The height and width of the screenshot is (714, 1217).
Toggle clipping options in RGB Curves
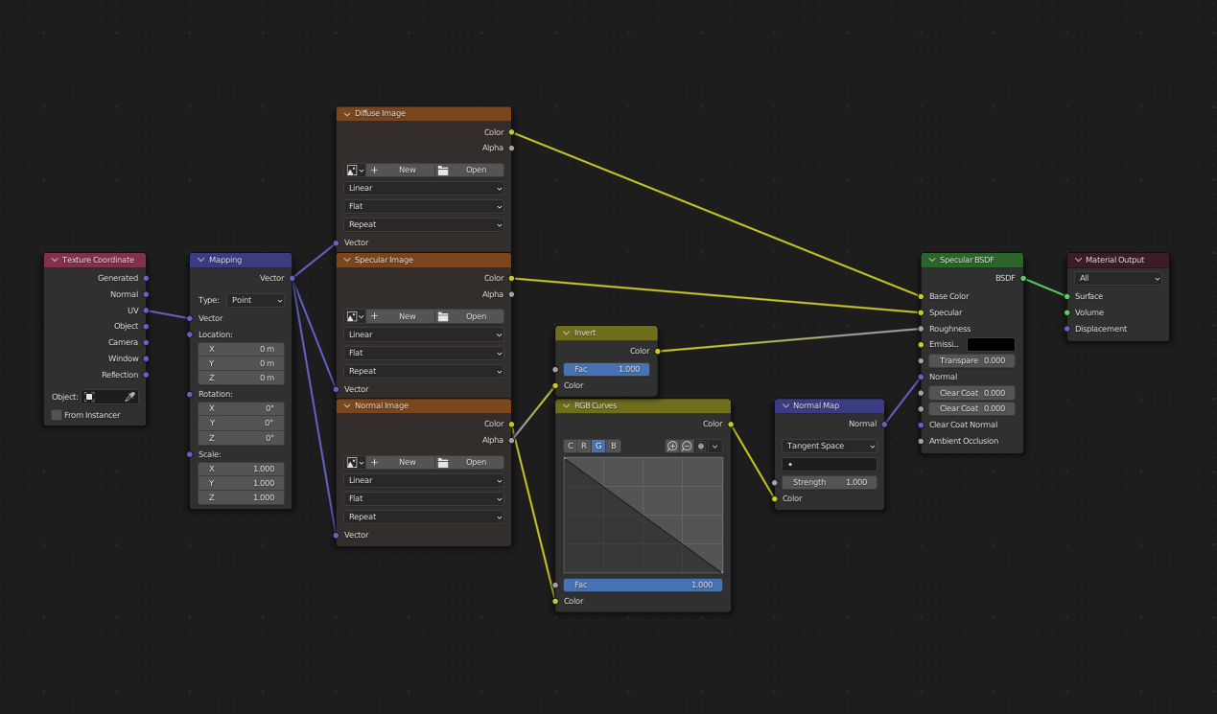click(701, 446)
